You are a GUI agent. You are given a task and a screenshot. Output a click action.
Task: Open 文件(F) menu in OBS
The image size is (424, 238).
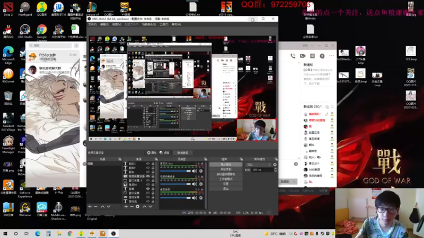(x=92, y=24)
